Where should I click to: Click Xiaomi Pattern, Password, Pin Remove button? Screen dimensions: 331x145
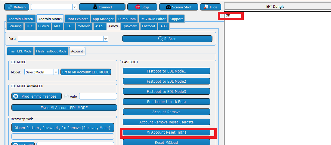coord(63,128)
